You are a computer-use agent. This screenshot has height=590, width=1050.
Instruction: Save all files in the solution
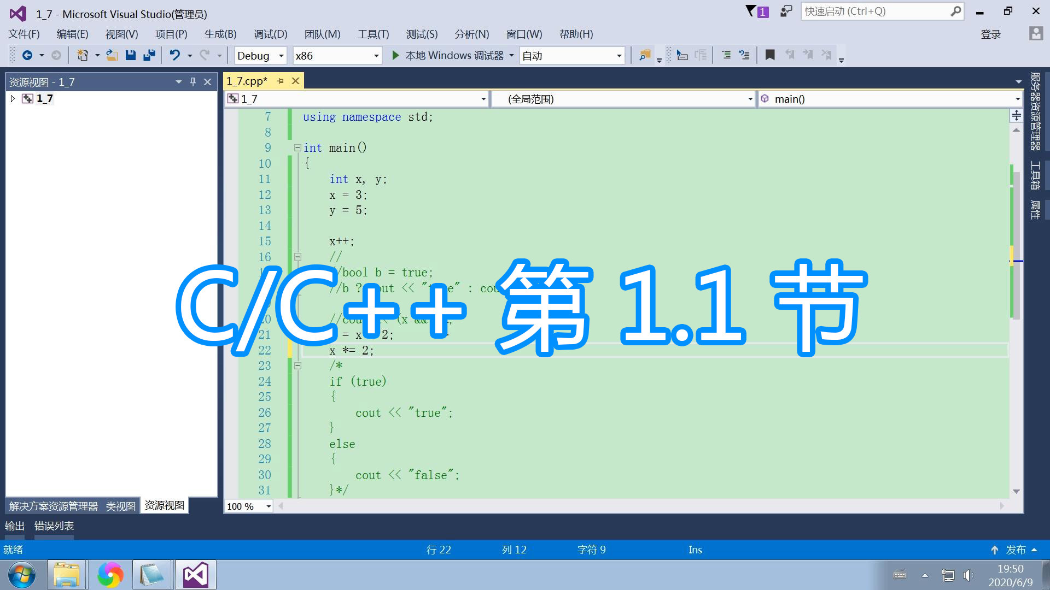pyautogui.click(x=148, y=55)
